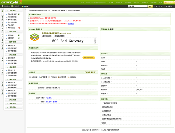Click the yellow 商业授权查询 button
Image resolution: width=175 pixels, height=133 pixels.
click(89, 58)
